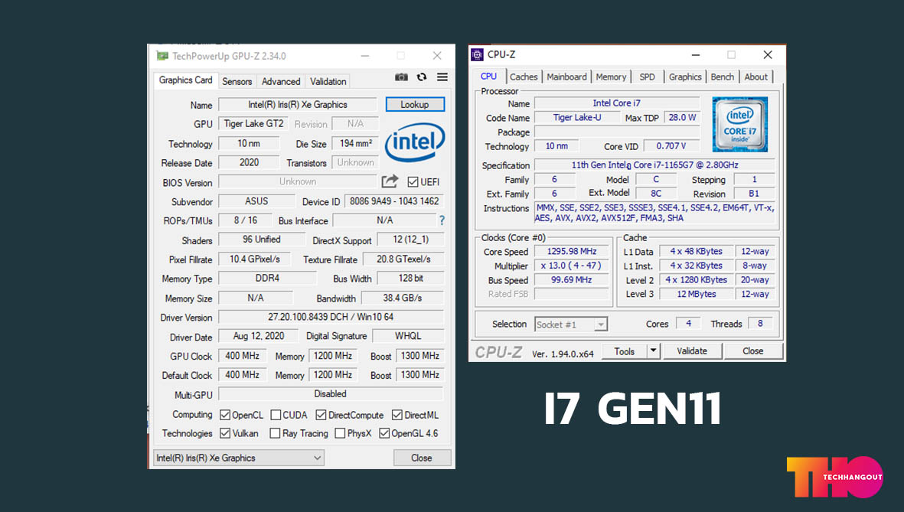Click the Code Name value Tiger Lake-U
Image resolution: width=904 pixels, height=512 pixels.
point(577,117)
